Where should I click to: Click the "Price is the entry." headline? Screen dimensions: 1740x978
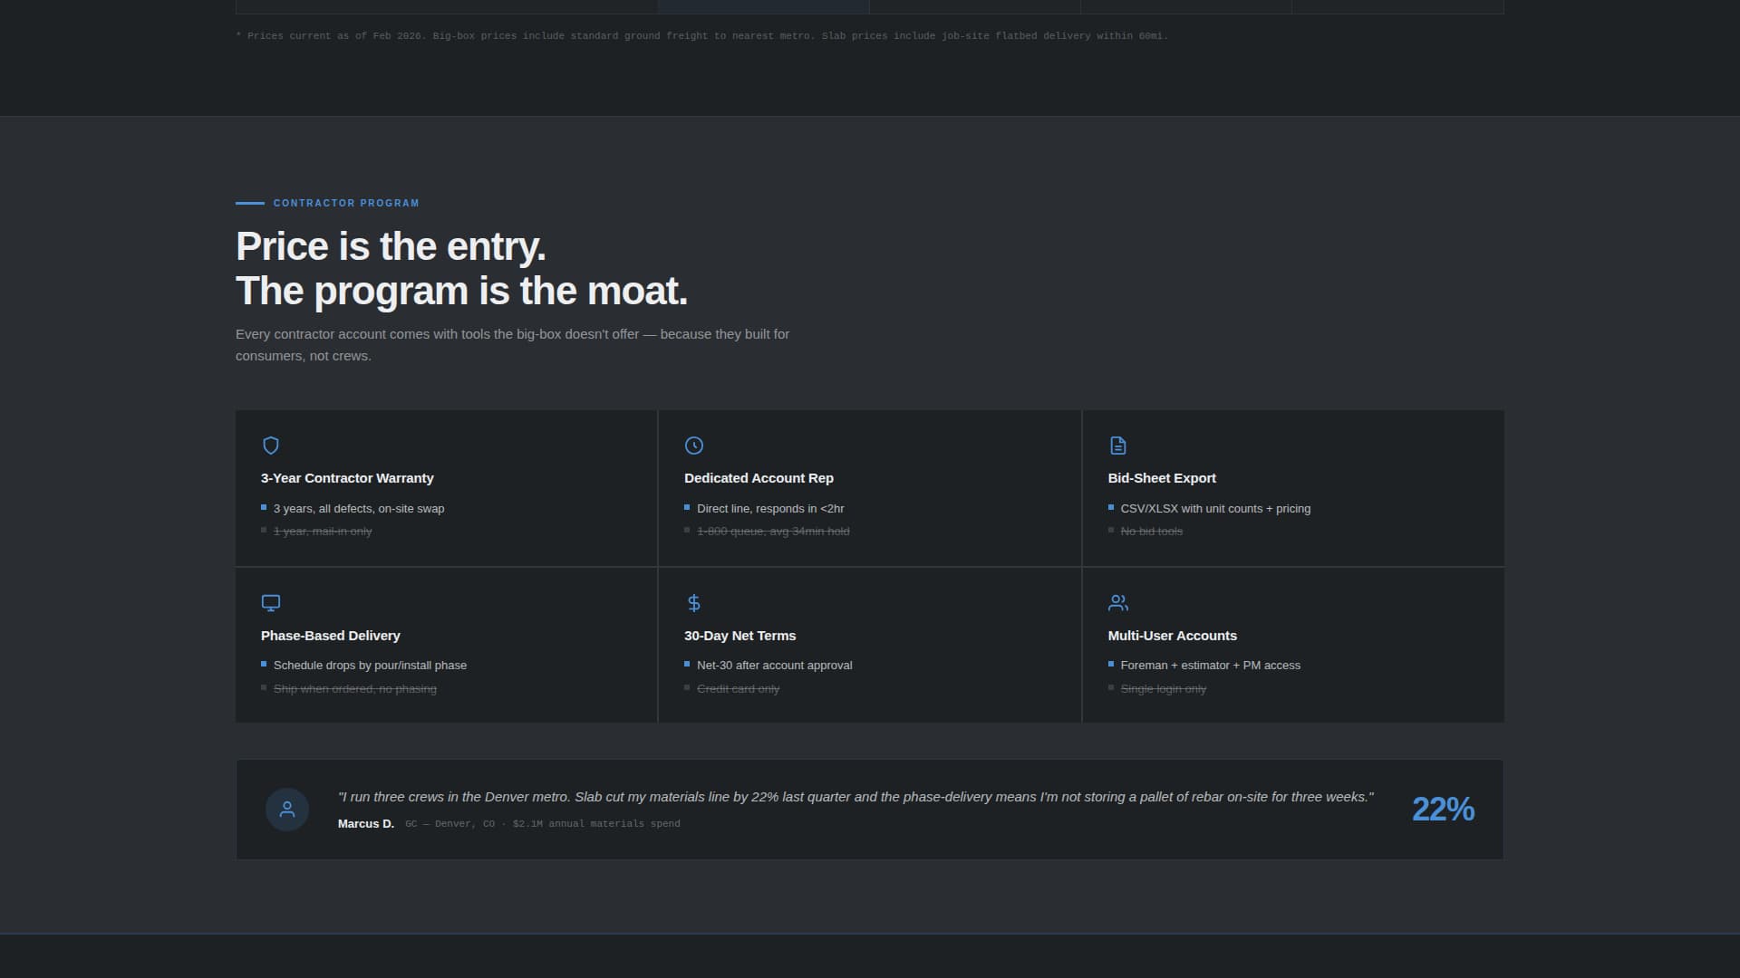391,247
